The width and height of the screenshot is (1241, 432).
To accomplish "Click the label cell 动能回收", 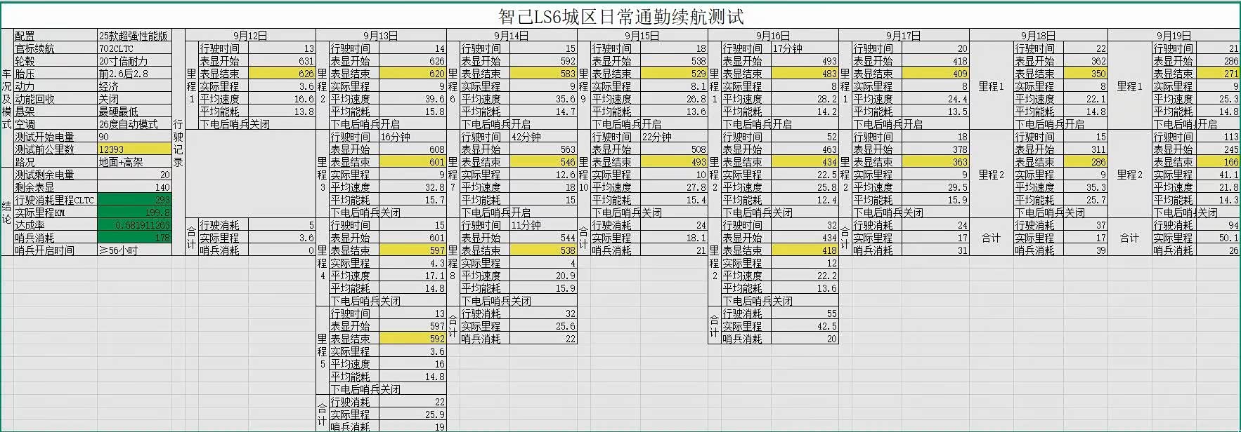I will pos(56,99).
